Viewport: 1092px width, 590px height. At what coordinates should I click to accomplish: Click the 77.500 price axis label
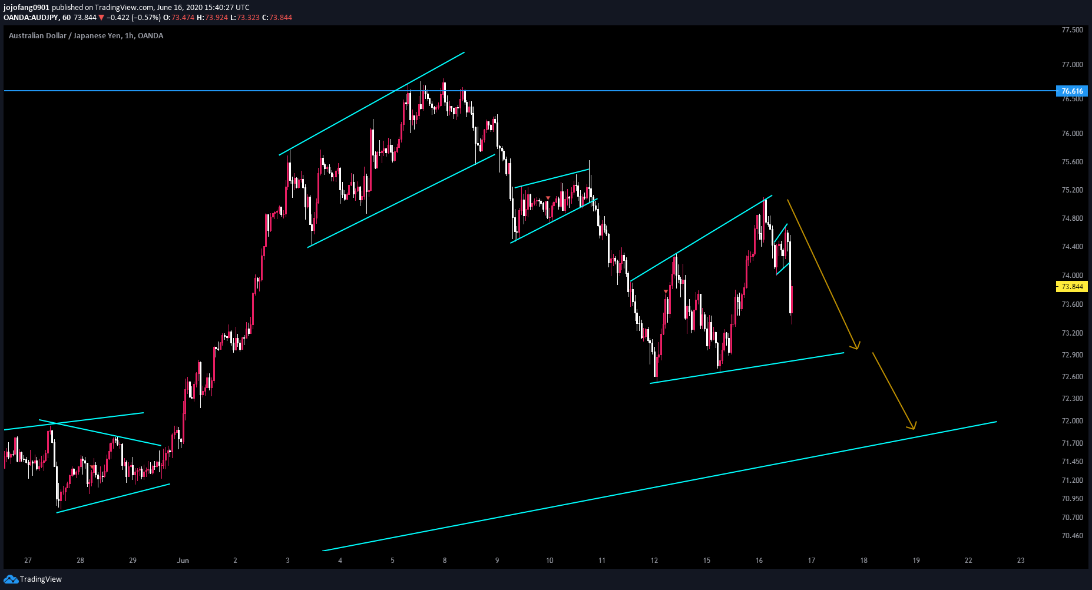[1072, 30]
